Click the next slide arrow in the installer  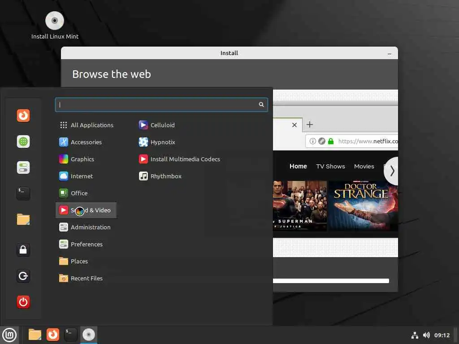tap(392, 171)
